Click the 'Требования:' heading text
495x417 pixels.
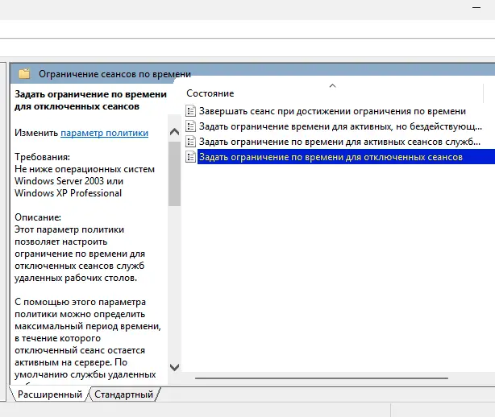click(42, 157)
